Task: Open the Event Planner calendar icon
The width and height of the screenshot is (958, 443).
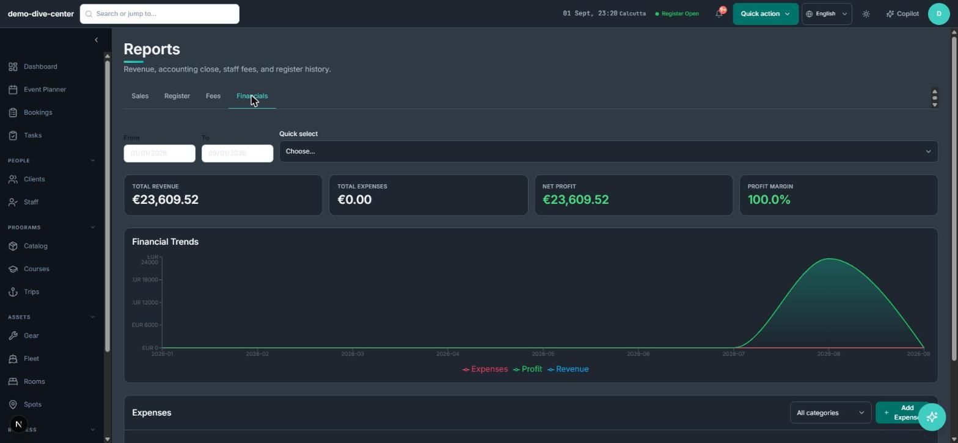Action: click(13, 90)
